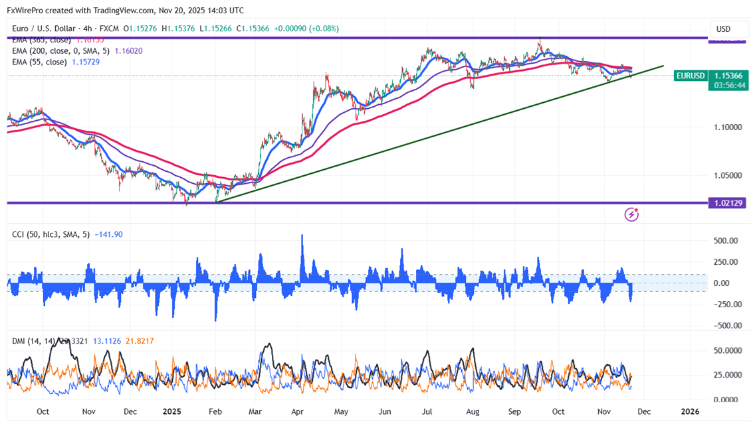Click the Feb label on time axis

(x=215, y=411)
